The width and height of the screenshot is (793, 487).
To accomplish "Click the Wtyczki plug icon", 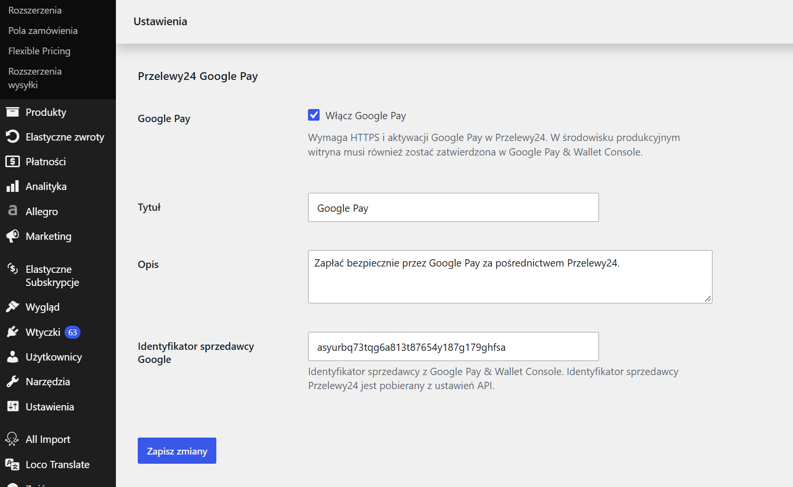I will 13,332.
